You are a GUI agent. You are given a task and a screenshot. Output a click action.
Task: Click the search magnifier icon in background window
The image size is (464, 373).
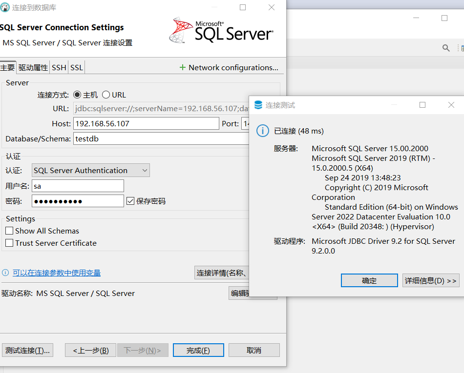446,48
